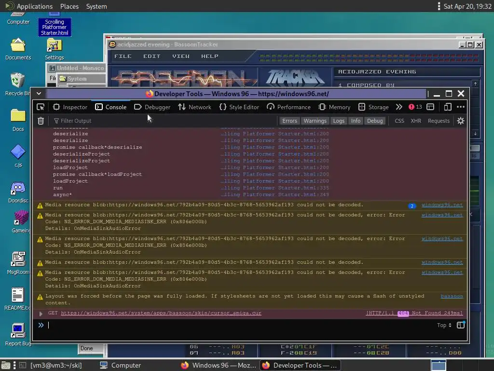
Task: Switch to vm3 terminal taskbar window
Action: (51, 365)
